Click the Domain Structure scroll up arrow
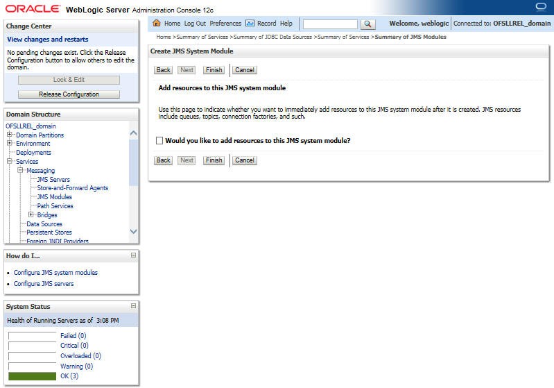 point(134,133)
